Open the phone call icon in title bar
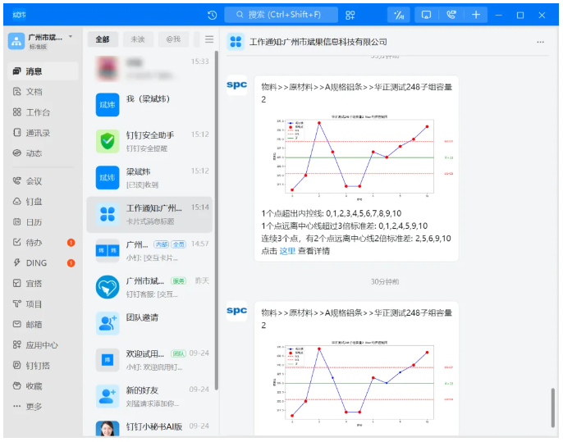The image size is (563, 442). tap(451, 15)
